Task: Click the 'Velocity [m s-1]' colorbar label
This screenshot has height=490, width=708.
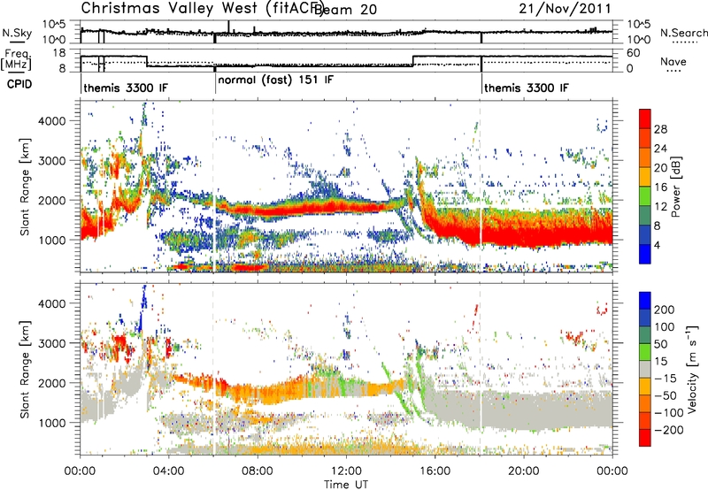Action: click(x=691, y=369)
